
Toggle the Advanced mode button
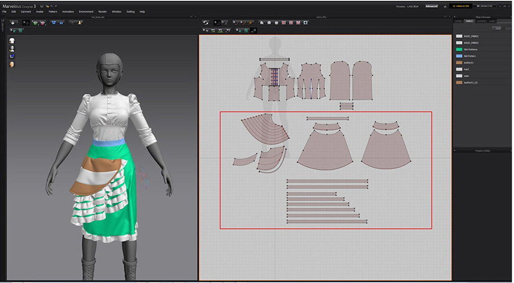[x=432, y=6]
